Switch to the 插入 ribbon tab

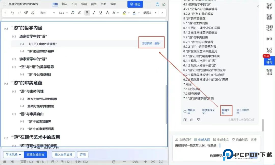(65, 4)
